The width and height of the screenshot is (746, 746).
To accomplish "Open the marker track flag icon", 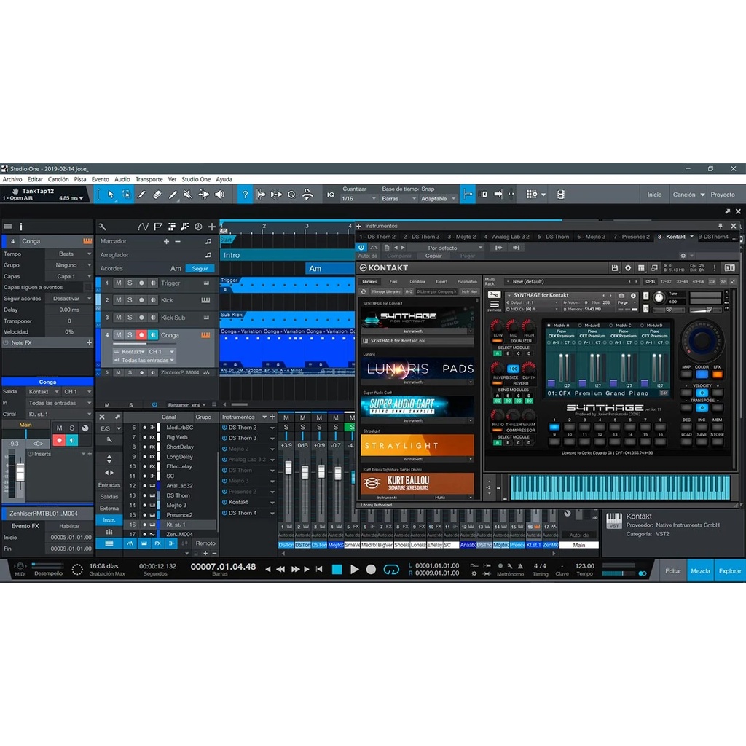I will point(157,227).
